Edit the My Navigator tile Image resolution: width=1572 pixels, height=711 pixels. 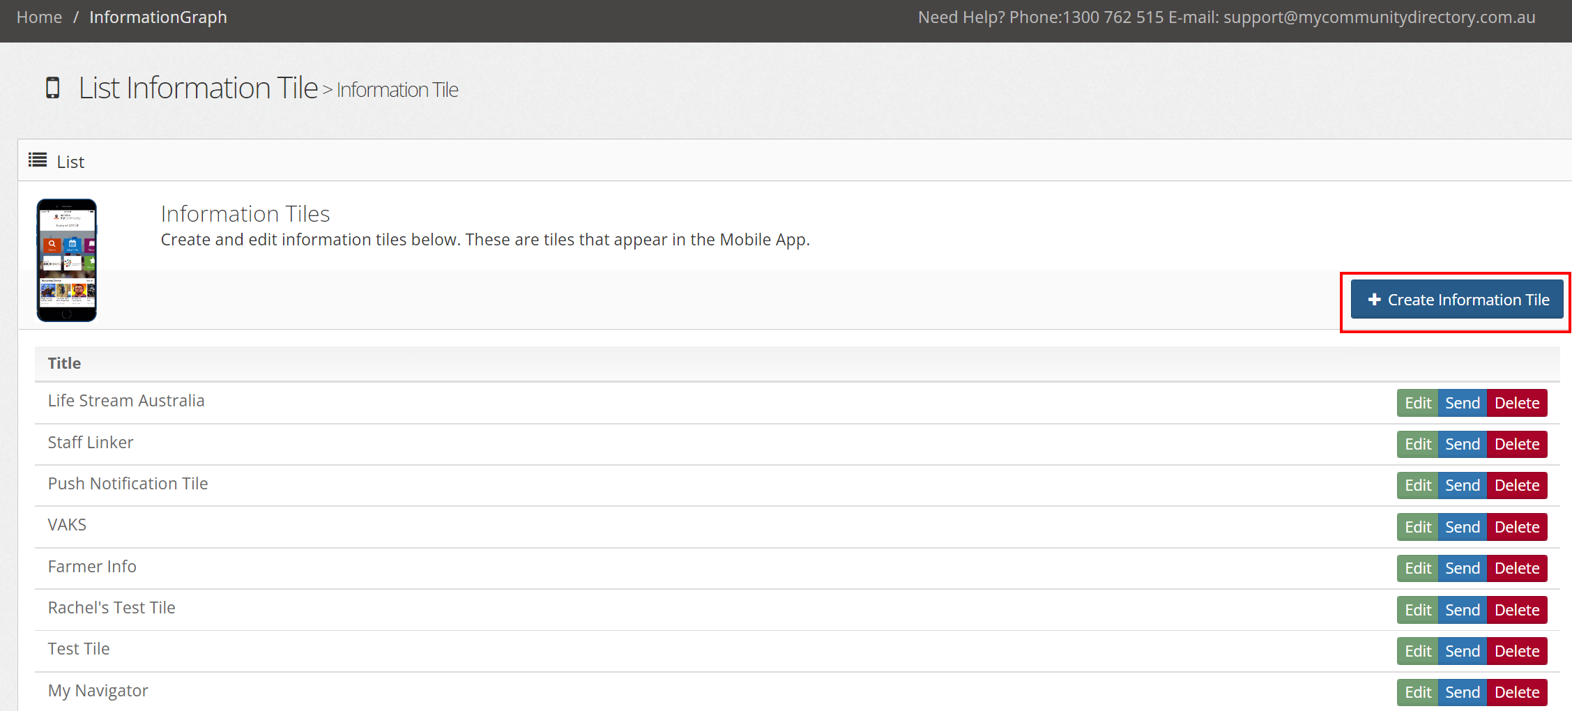[x=1417, y=692]
